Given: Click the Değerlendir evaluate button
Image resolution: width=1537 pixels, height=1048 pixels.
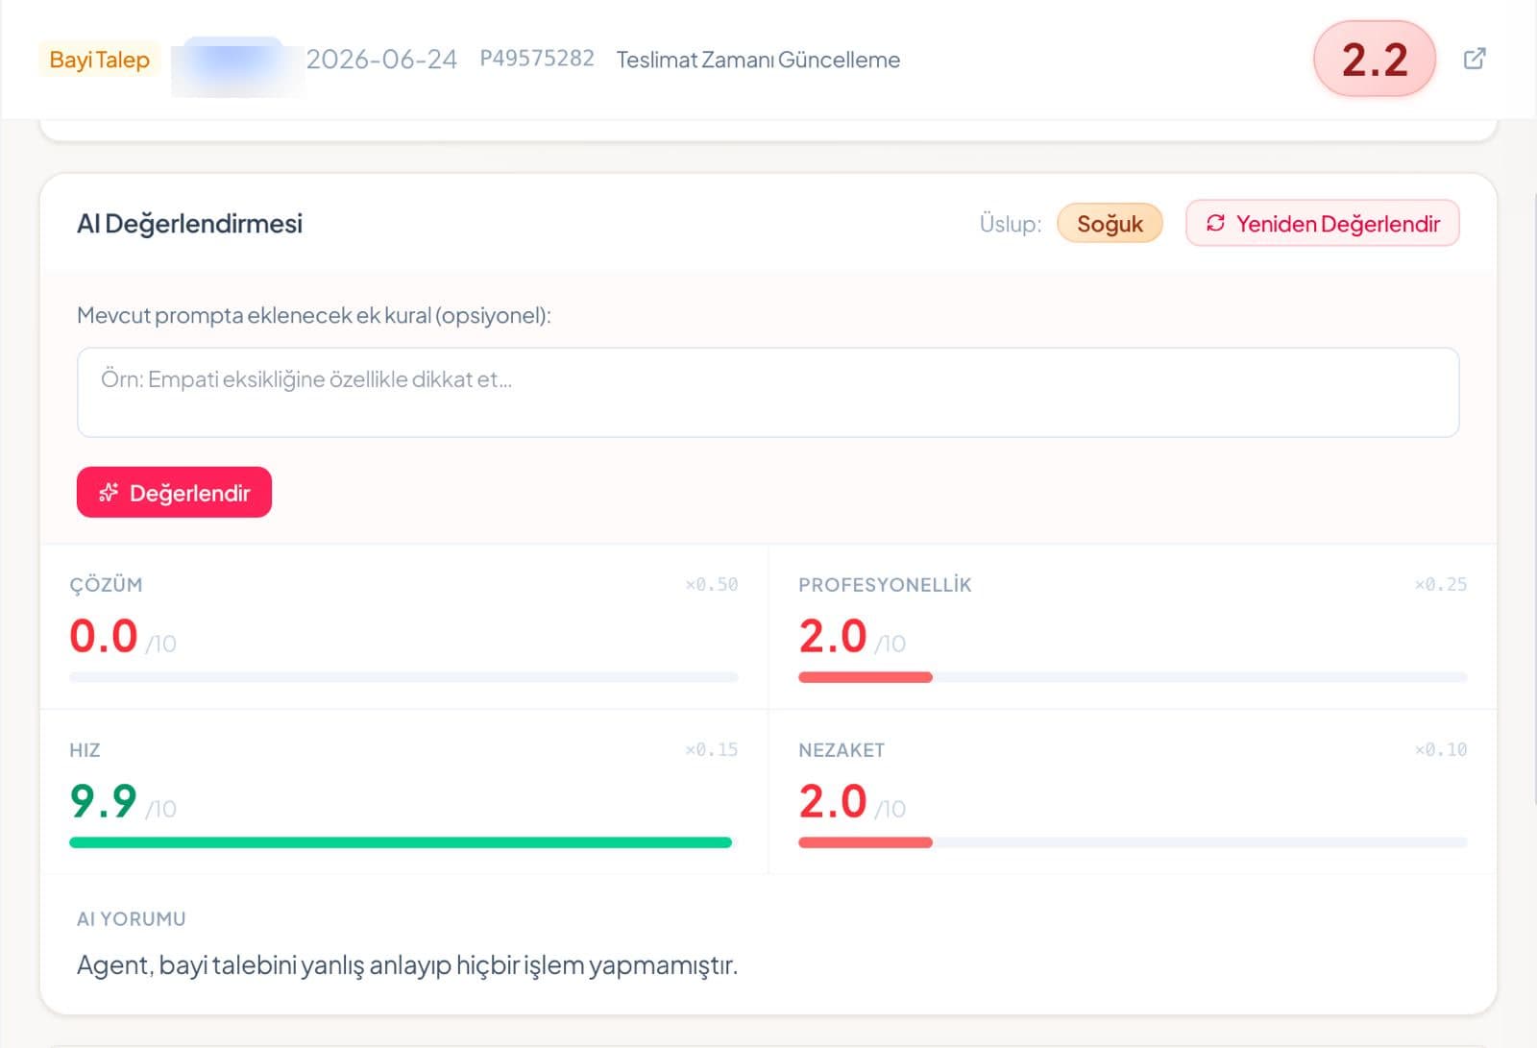Looking at the screenshot, I should (174, 493).
